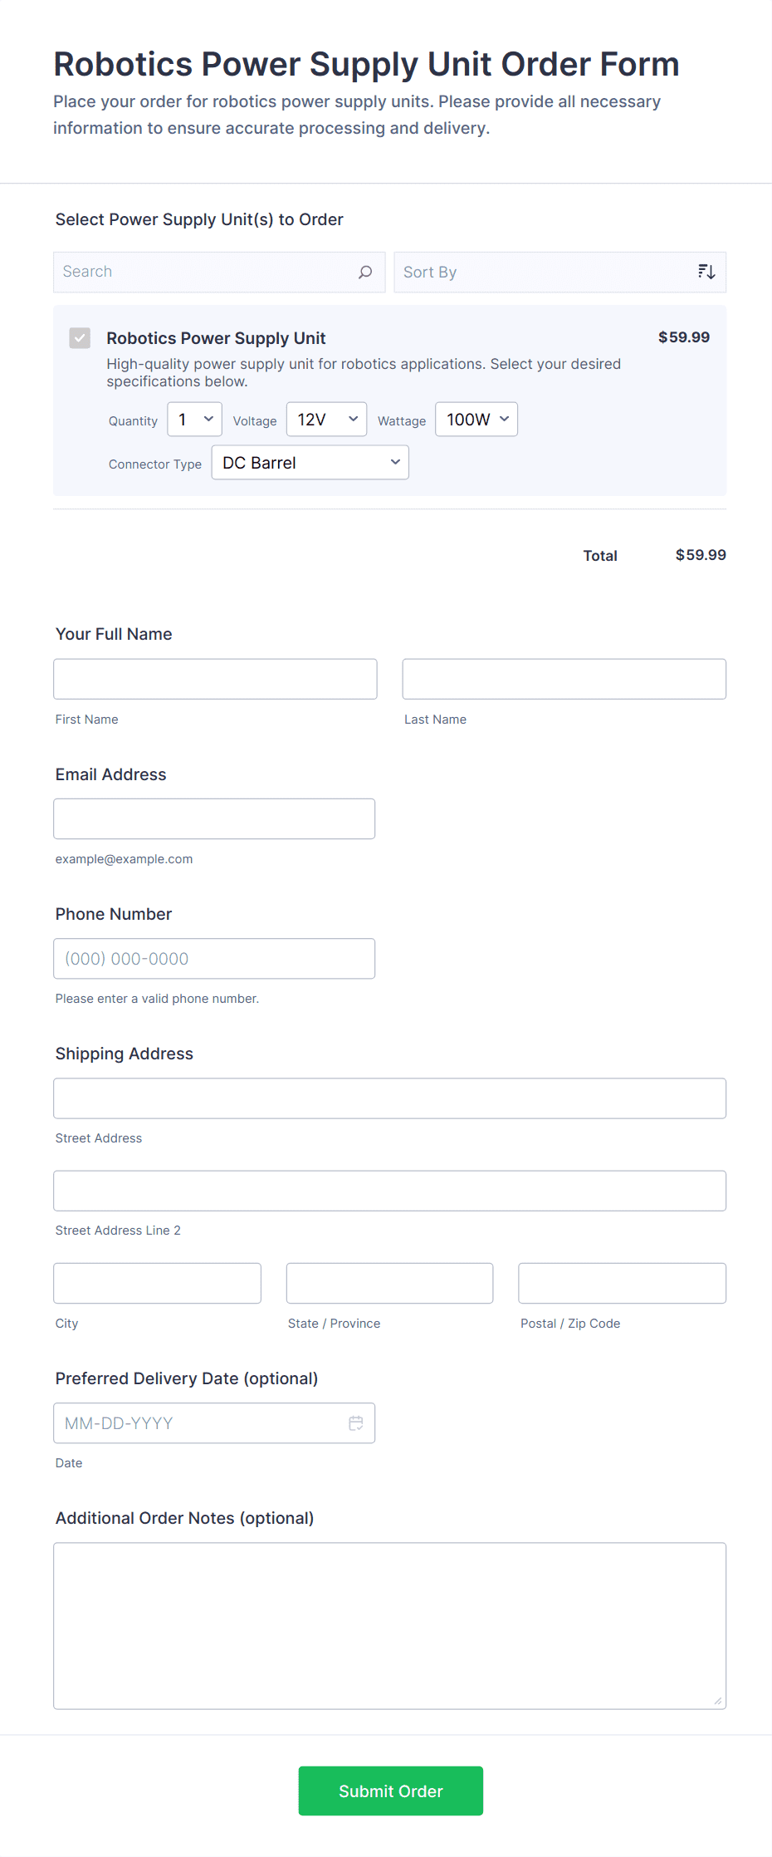Click the Email Address input field
This screenshot has height=1857, width=772.
(214, 818)
